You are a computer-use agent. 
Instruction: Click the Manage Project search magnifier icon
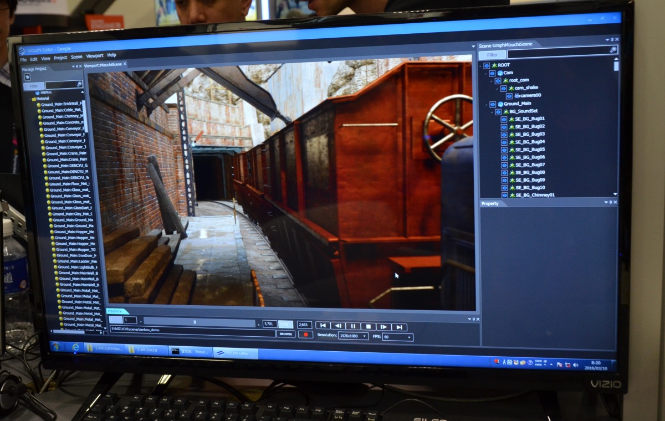79,85
